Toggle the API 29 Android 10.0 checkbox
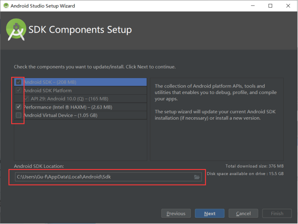The width and height of the screenshot is (298, 224). pyautogui.click(x=26, y=99)
